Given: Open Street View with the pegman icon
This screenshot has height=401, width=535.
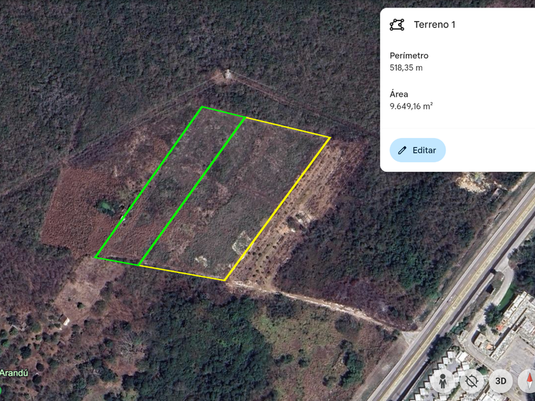Looking at the screenshot, I should pyautogui.click(x=443, y=381).
